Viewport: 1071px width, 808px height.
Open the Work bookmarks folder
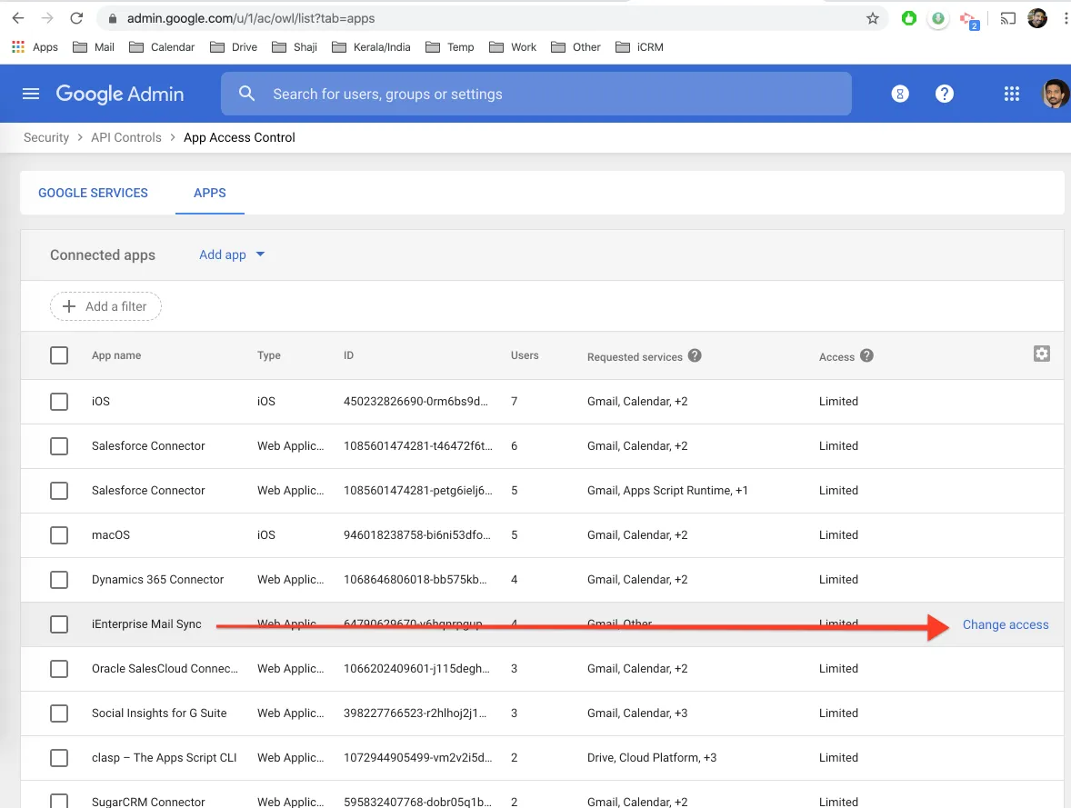click(x=513, y=47)
